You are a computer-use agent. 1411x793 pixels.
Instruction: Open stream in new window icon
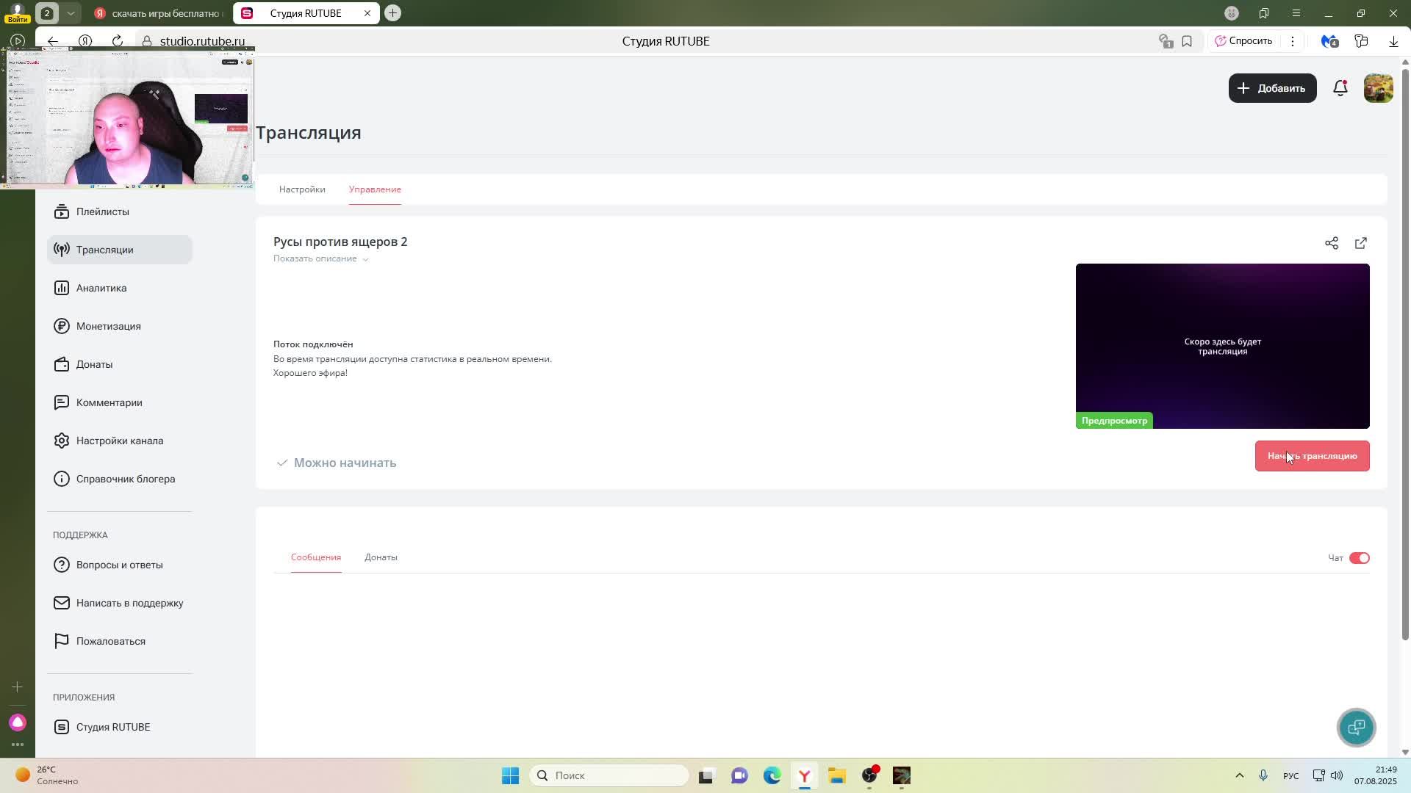1360,243
